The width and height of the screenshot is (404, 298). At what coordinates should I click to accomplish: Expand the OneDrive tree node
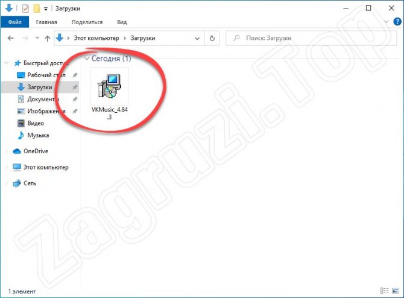[x=7, y=151]
